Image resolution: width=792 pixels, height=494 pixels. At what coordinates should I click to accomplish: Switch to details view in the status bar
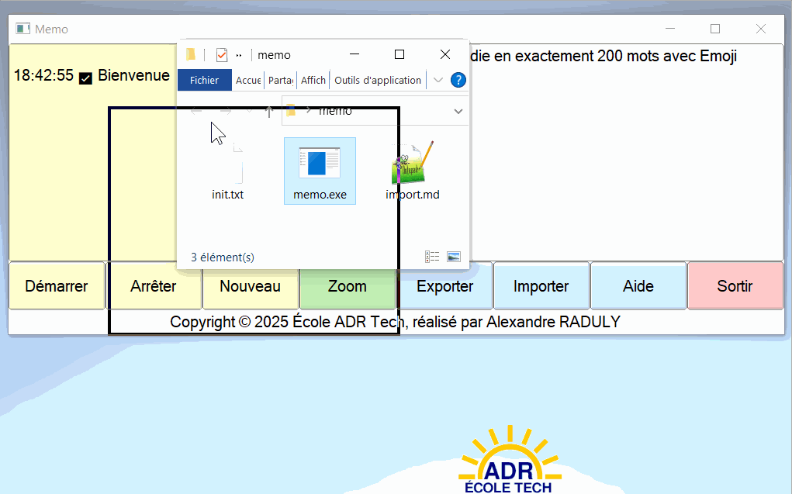coord(432,256)
